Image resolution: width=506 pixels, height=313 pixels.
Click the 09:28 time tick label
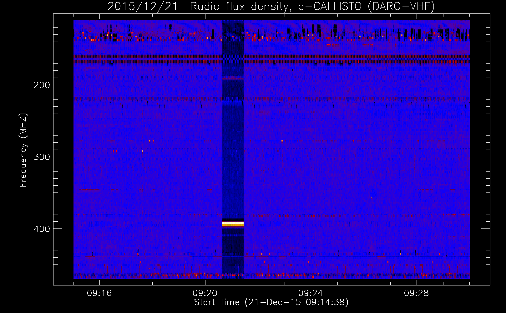point(417,293)
